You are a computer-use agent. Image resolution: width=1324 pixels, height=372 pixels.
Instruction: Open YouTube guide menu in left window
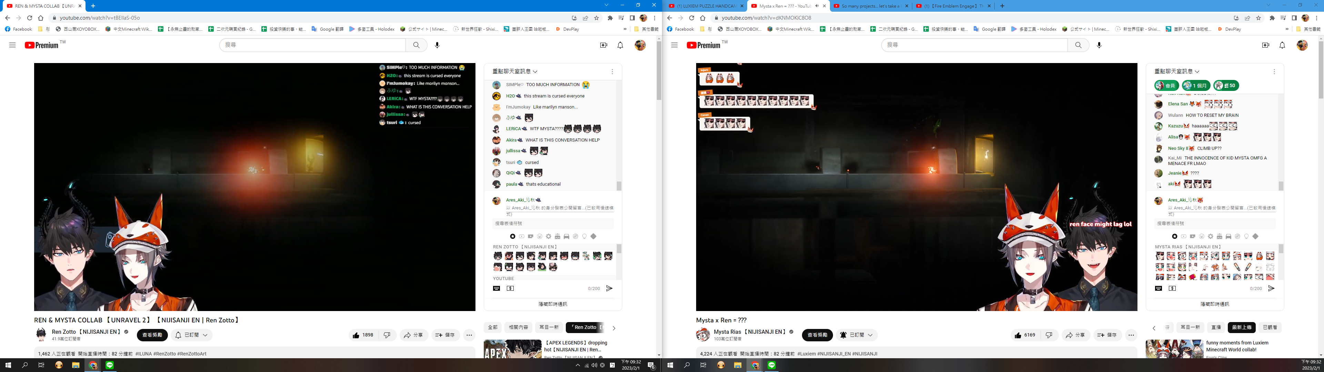tap(12, 45)
